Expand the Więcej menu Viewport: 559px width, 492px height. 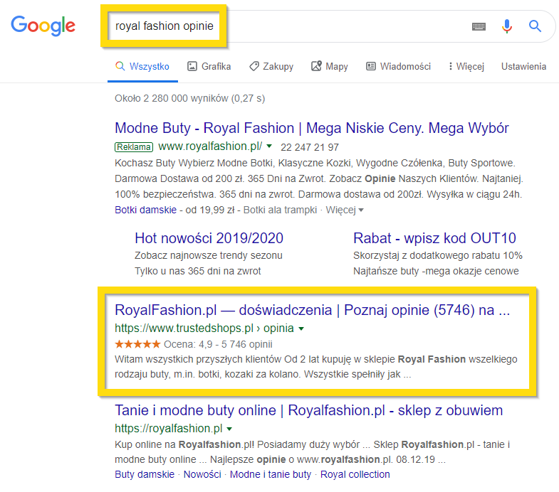pyautogui.click(x=466, y=67)
